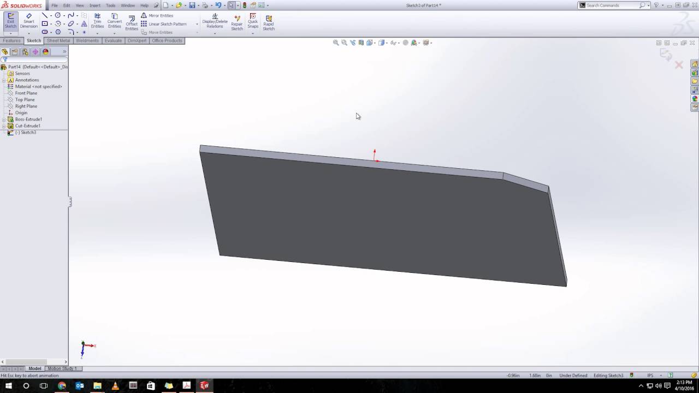Select the Straight Slot tool
699x393 pixels.
[45, 32]
